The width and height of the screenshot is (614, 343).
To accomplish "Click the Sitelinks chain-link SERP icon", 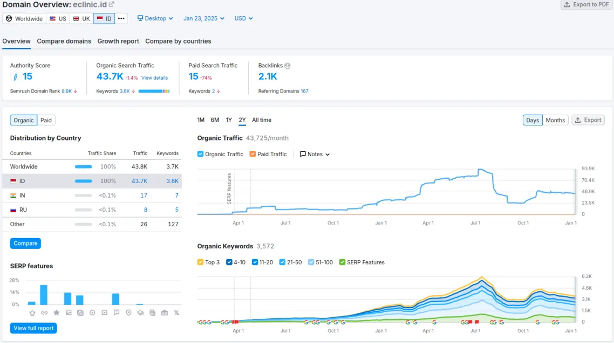I will point(44,312).
